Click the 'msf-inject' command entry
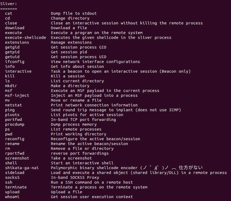 (17, 96)
